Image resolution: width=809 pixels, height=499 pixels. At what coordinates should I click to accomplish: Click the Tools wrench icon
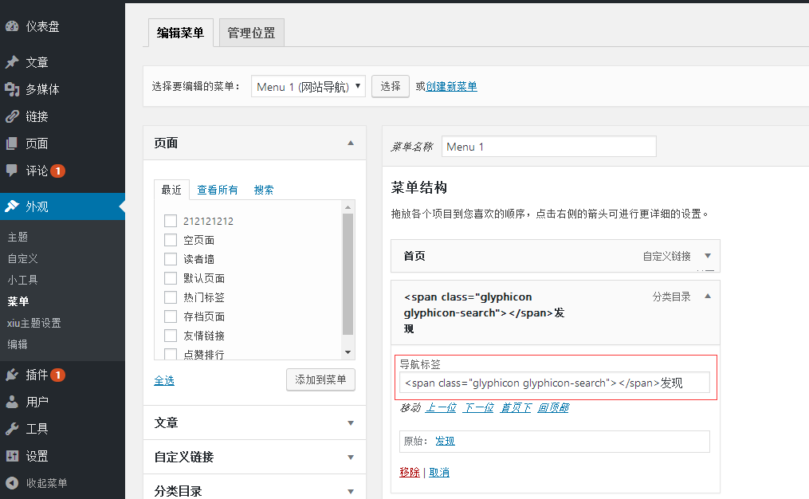pos(12,429)
